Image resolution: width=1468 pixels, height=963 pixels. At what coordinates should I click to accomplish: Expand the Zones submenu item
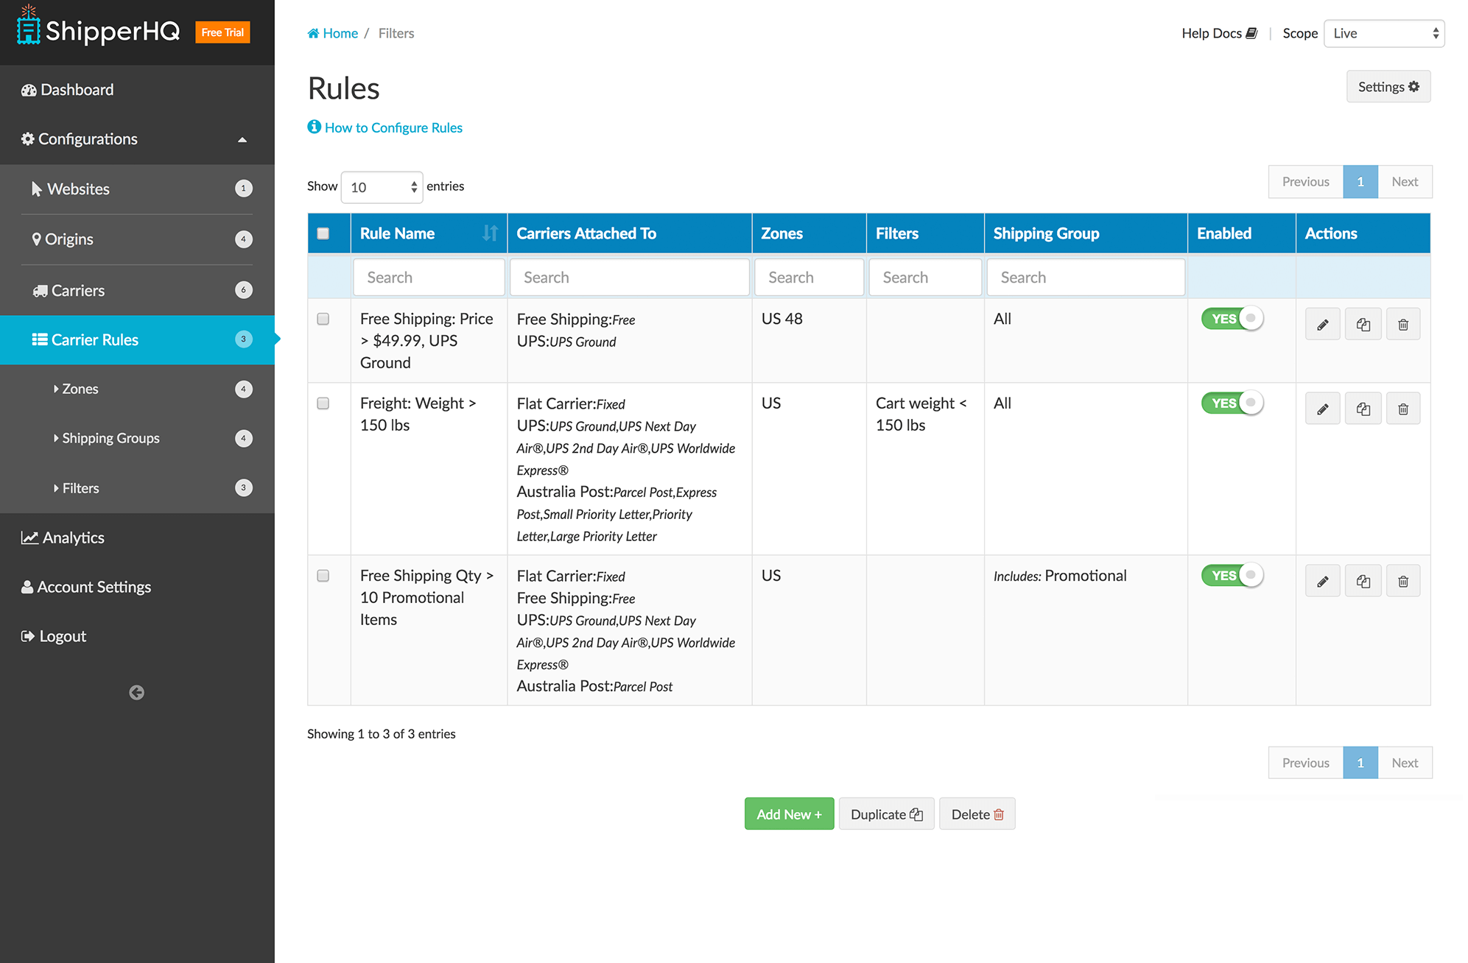pos(80,389)
